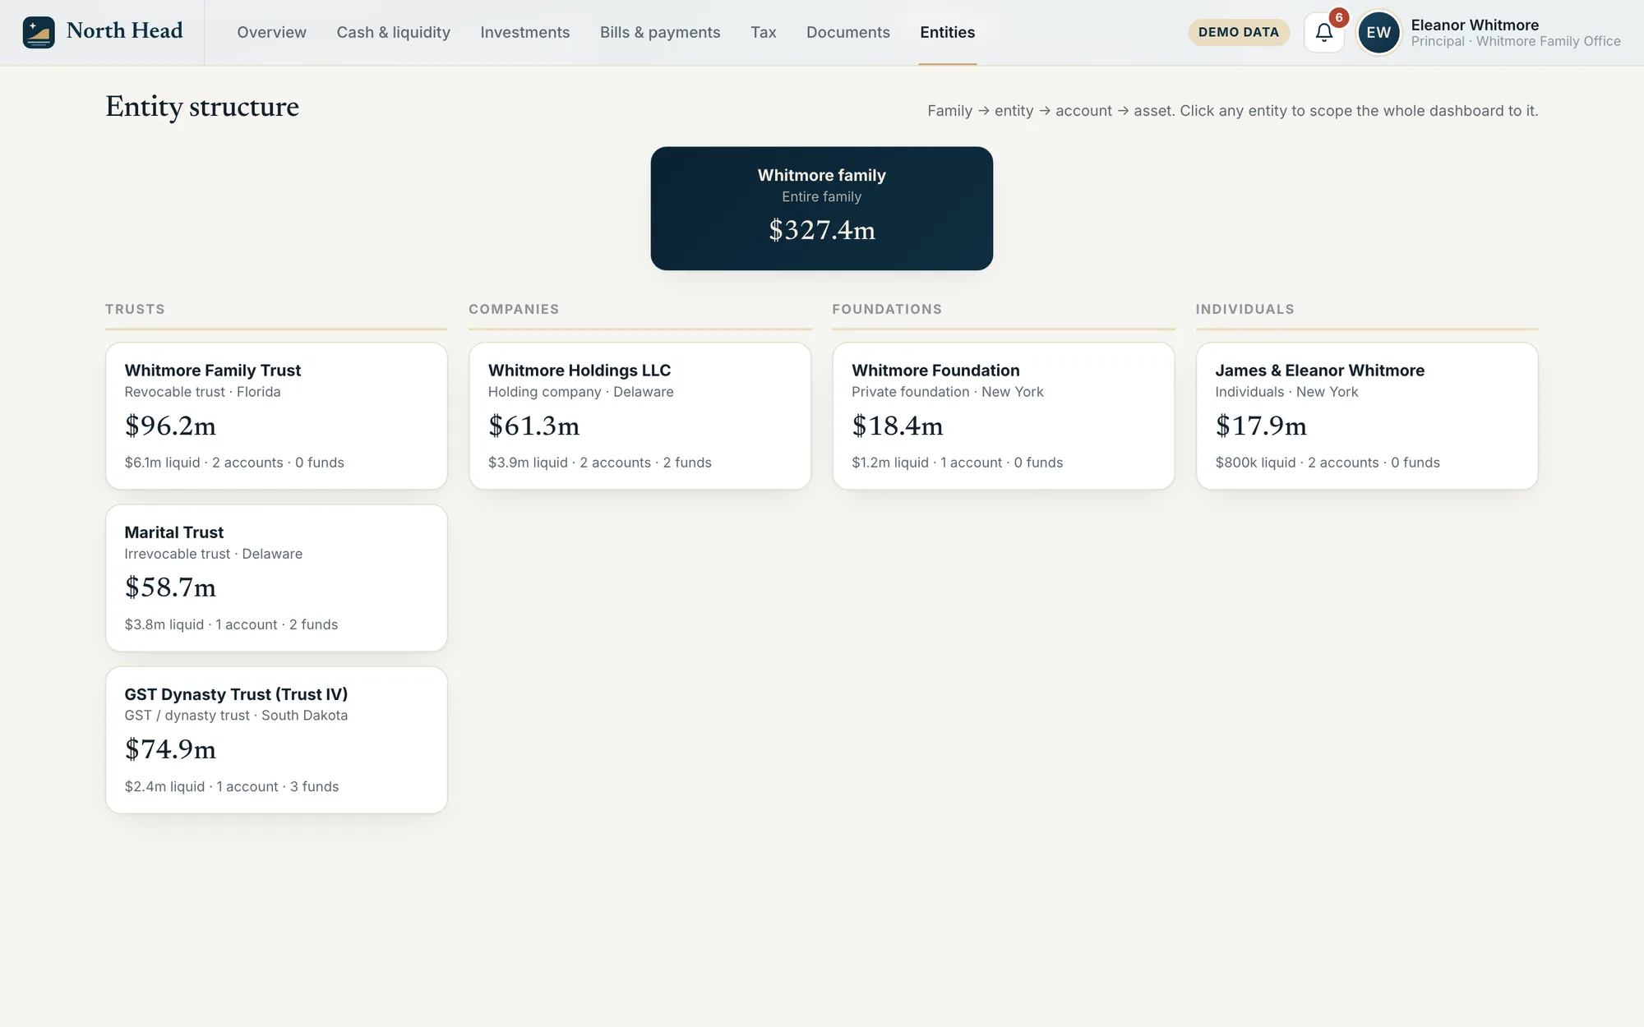Click '$2.4m liquid · 1 account · 3 funds'

232,786
